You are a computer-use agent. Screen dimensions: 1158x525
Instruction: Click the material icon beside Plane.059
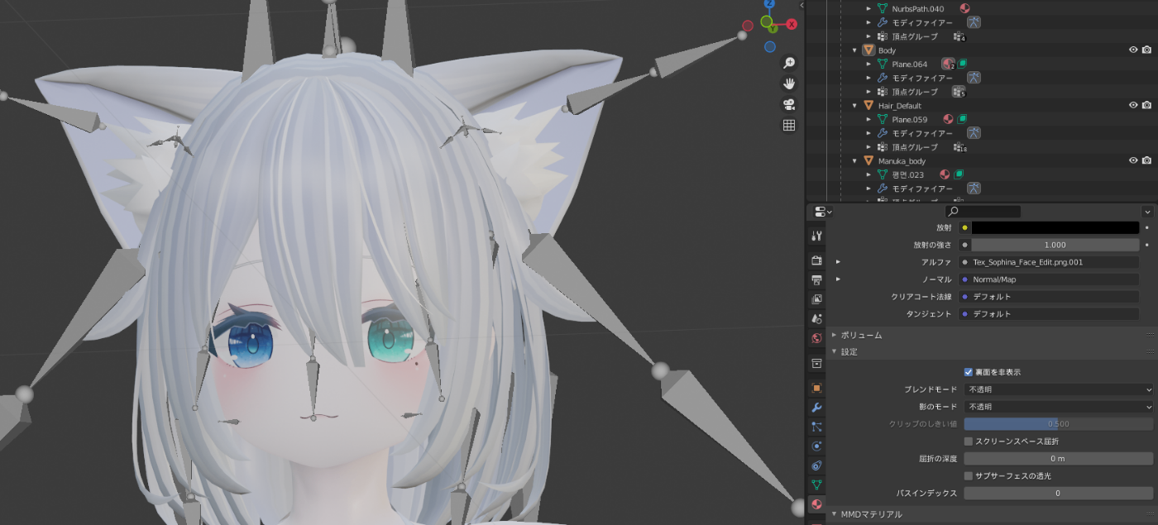pos(948,119)
